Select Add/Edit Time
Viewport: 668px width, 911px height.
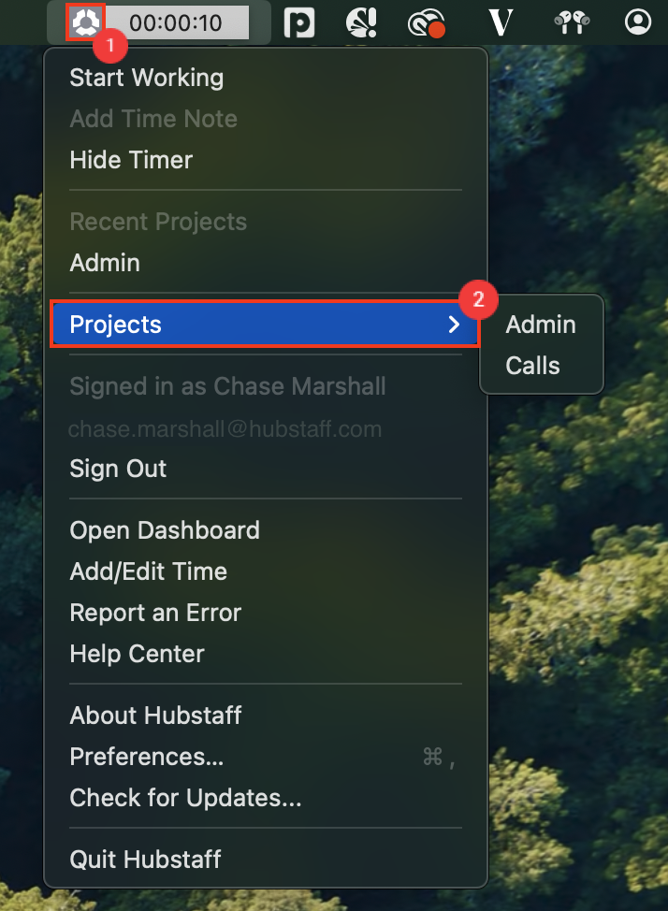pos(148,571)
